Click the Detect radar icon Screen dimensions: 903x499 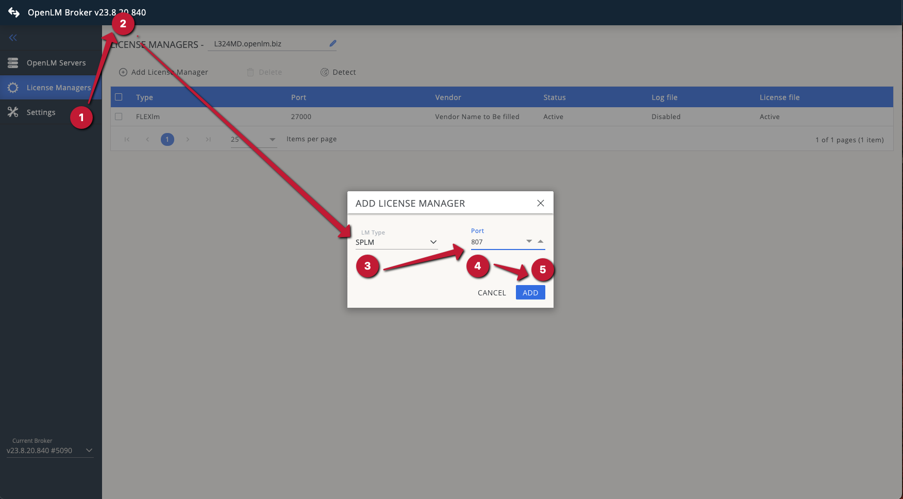pyautogui.click(x=325, y=72)
